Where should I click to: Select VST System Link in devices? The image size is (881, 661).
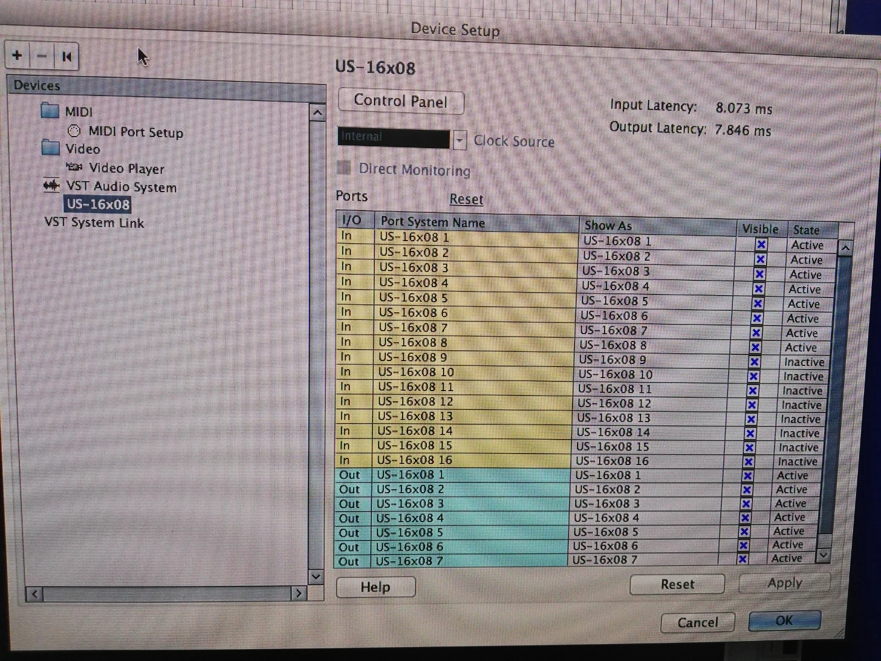94,223
